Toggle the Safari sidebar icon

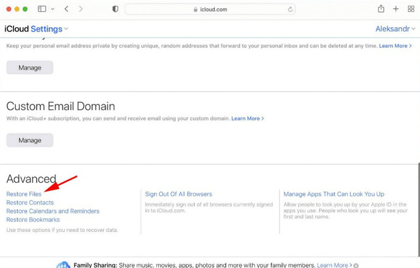[x=42, y=9]
